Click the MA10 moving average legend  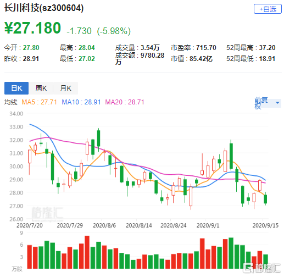click(81, 102)
